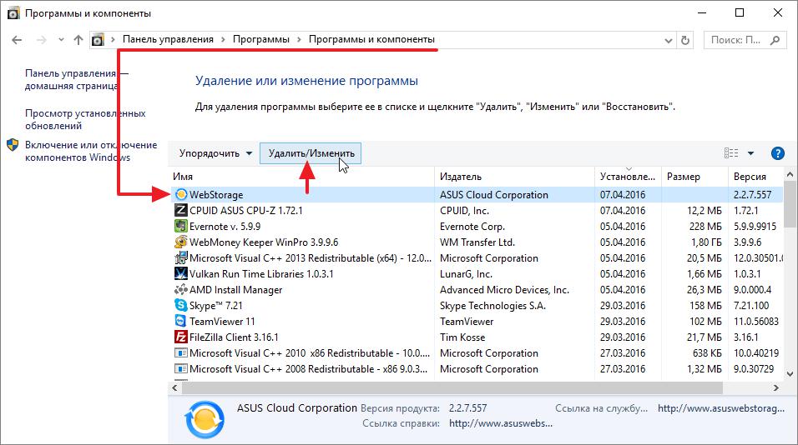Open the recent locations dropdown arrow
The width and height of the screenshot is (798, 445).
pyautogui.click(x=61, y=40)
